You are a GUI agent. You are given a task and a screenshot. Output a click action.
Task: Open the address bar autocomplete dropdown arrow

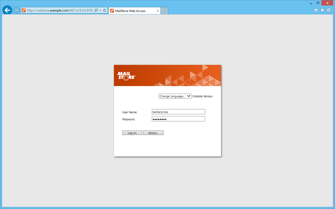point(100,10)
